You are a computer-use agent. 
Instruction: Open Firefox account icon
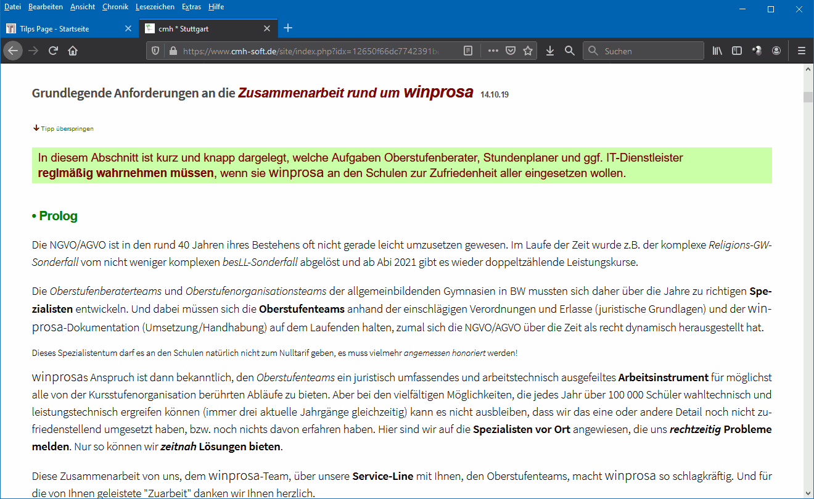click(x=776, y=51)
